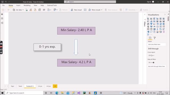Image resolution: width=170 pixels, height=95 pixels.
Task: Open the Get data dropdown arrow
Action: click(x=23, y=10)
